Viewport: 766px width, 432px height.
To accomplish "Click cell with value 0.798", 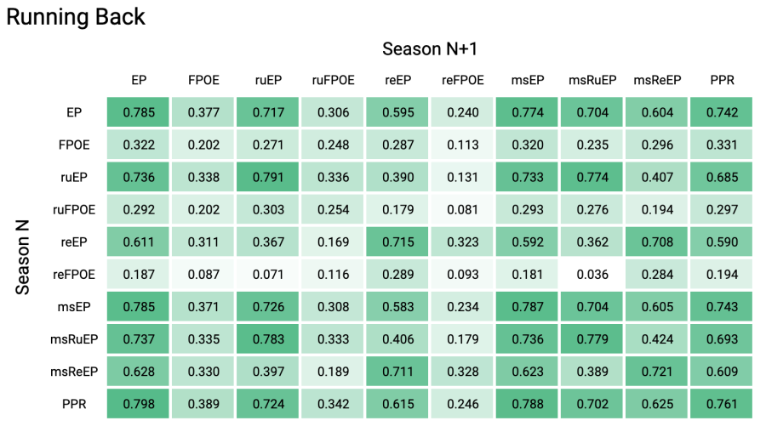I will point(138,404).
